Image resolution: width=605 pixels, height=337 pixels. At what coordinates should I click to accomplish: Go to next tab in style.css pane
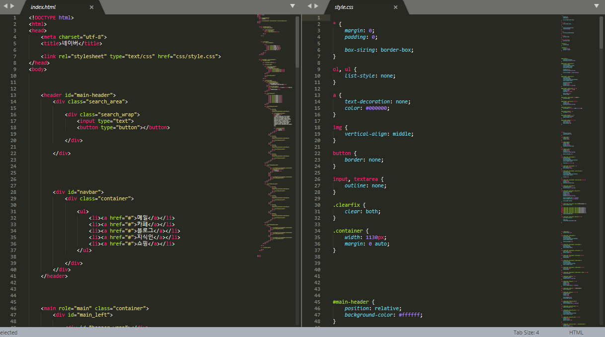[316, 6]
